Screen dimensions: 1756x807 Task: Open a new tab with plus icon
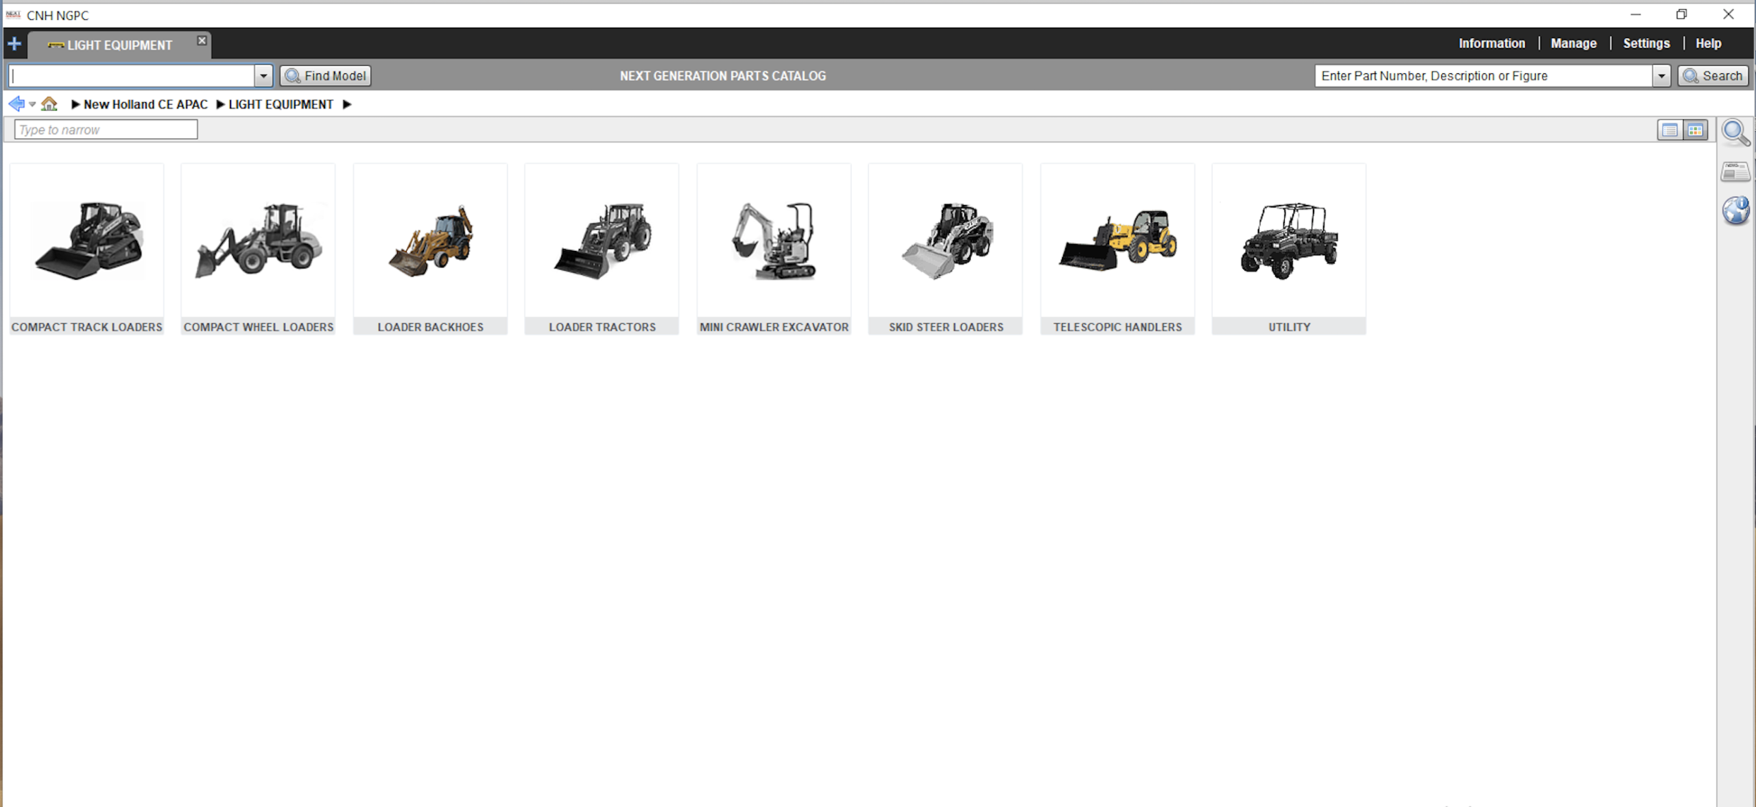(x=14, y=45)
